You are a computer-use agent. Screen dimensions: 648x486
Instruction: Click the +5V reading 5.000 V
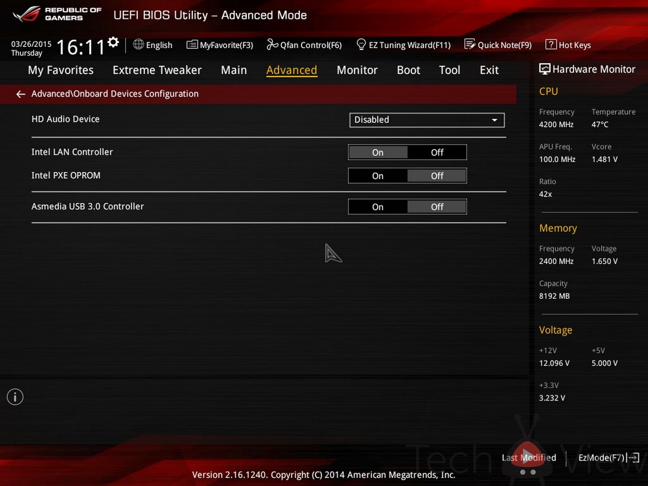pyautogui.click(x=604, y=363)
